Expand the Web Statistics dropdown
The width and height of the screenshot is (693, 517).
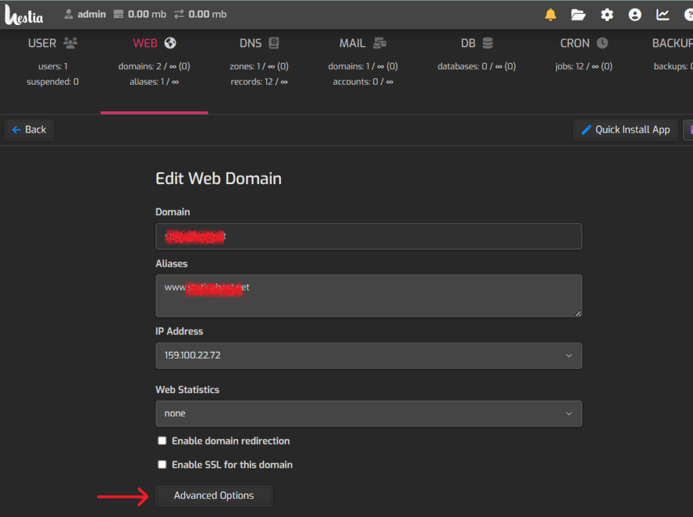click(369, 413)
